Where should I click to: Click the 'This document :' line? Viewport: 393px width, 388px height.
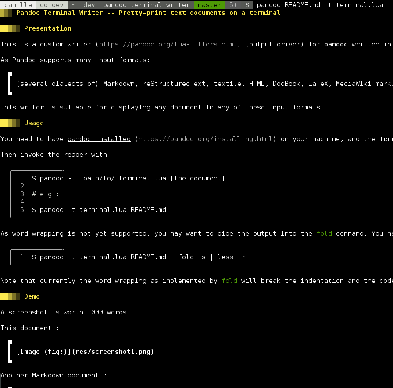click(30, 328)
